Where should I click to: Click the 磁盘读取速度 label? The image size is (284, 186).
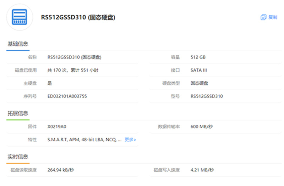click(23, 170)
